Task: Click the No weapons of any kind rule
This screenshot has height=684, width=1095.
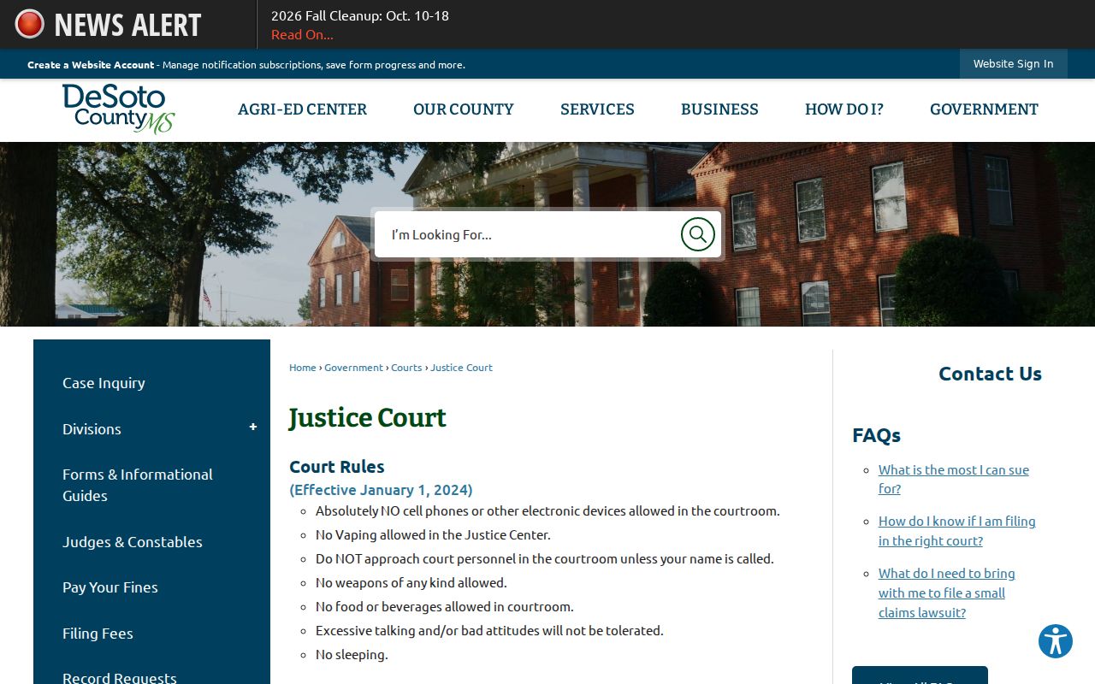Action: click(411, 583)
